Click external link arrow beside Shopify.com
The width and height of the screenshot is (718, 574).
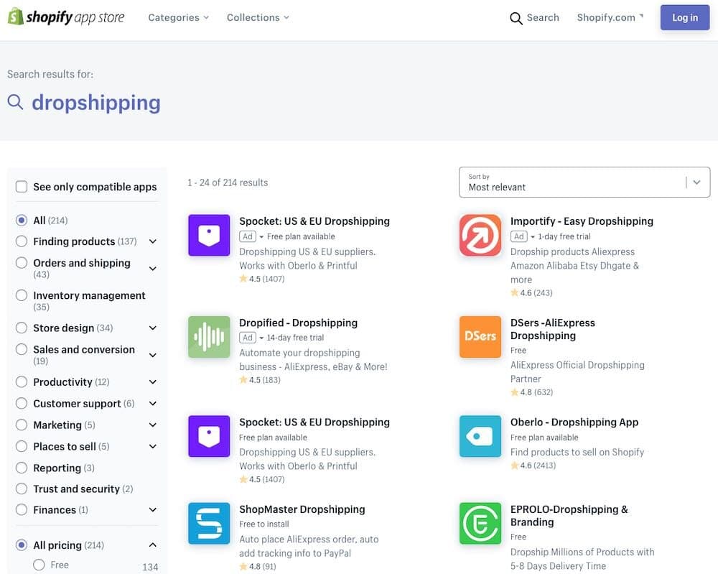coord(641,16)
